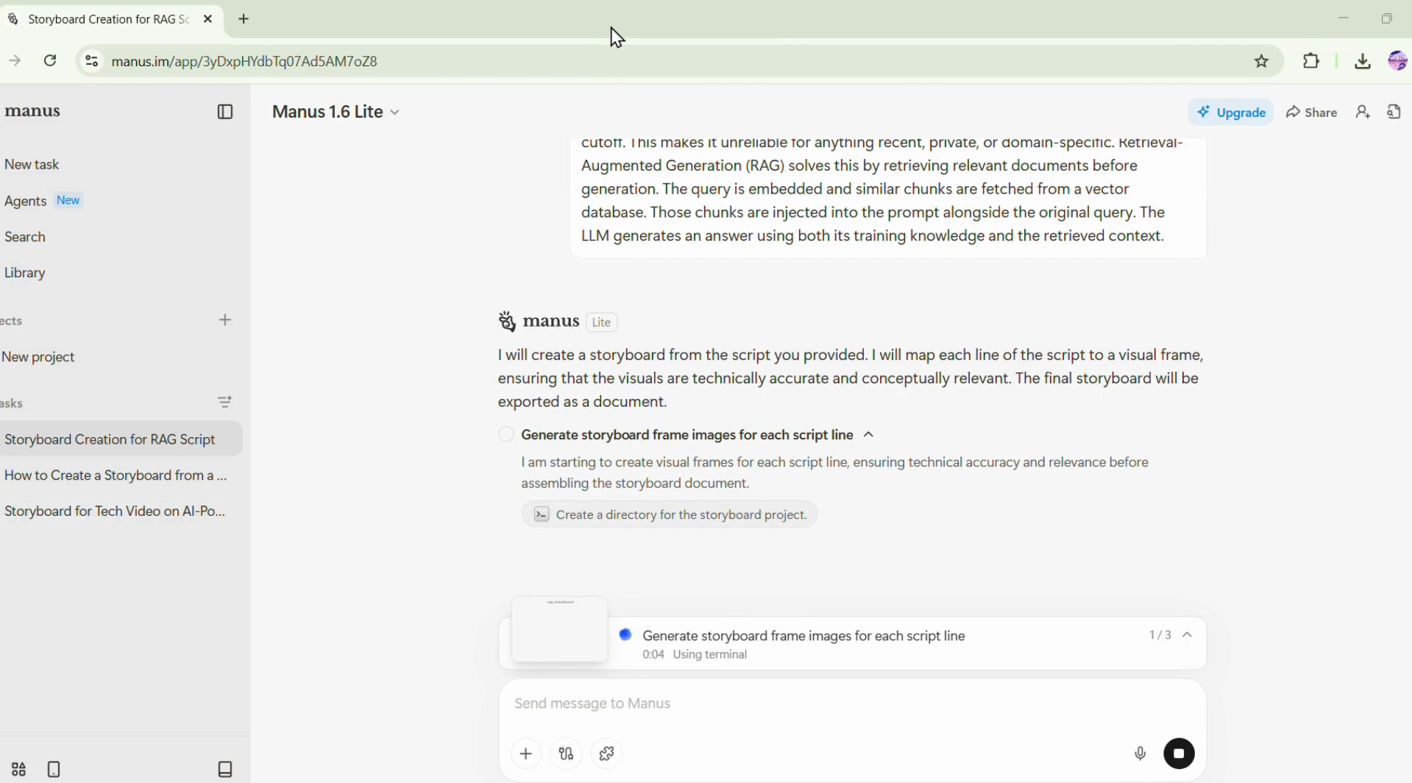
Task: Click the grid apps icon at sidebar bottom
Action: coord(18,770)
